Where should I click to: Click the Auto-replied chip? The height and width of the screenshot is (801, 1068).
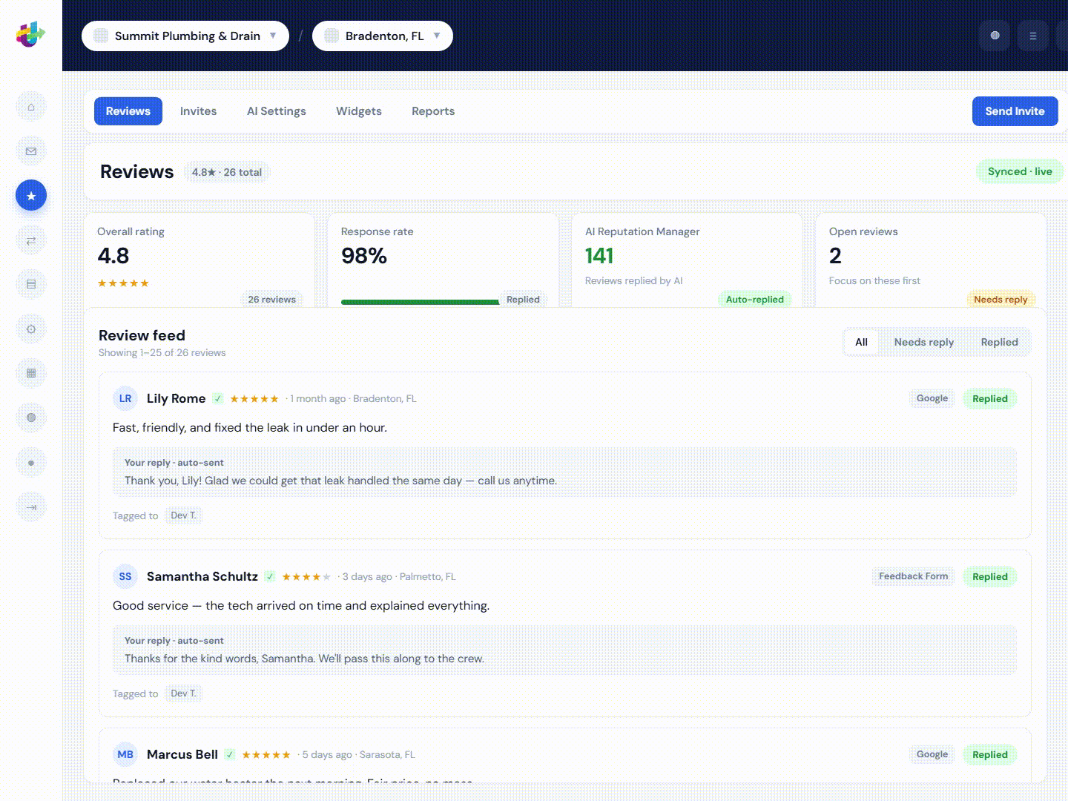[754, 299]
